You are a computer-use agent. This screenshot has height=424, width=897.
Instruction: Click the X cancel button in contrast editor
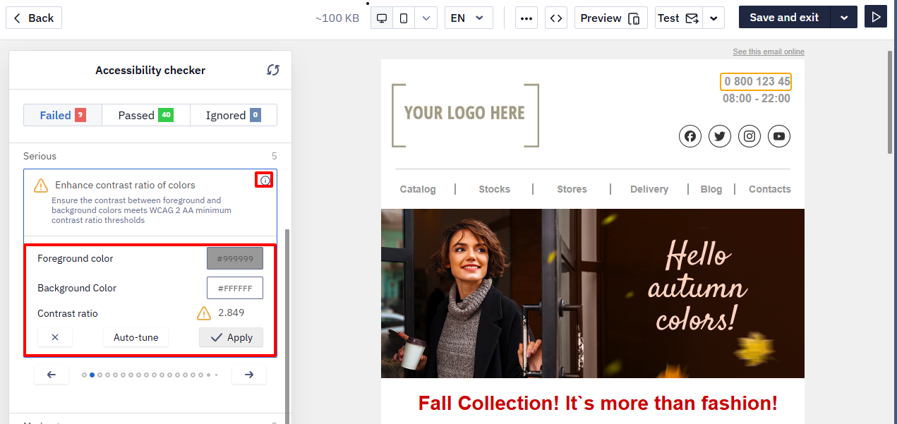(x=55, y=337)
